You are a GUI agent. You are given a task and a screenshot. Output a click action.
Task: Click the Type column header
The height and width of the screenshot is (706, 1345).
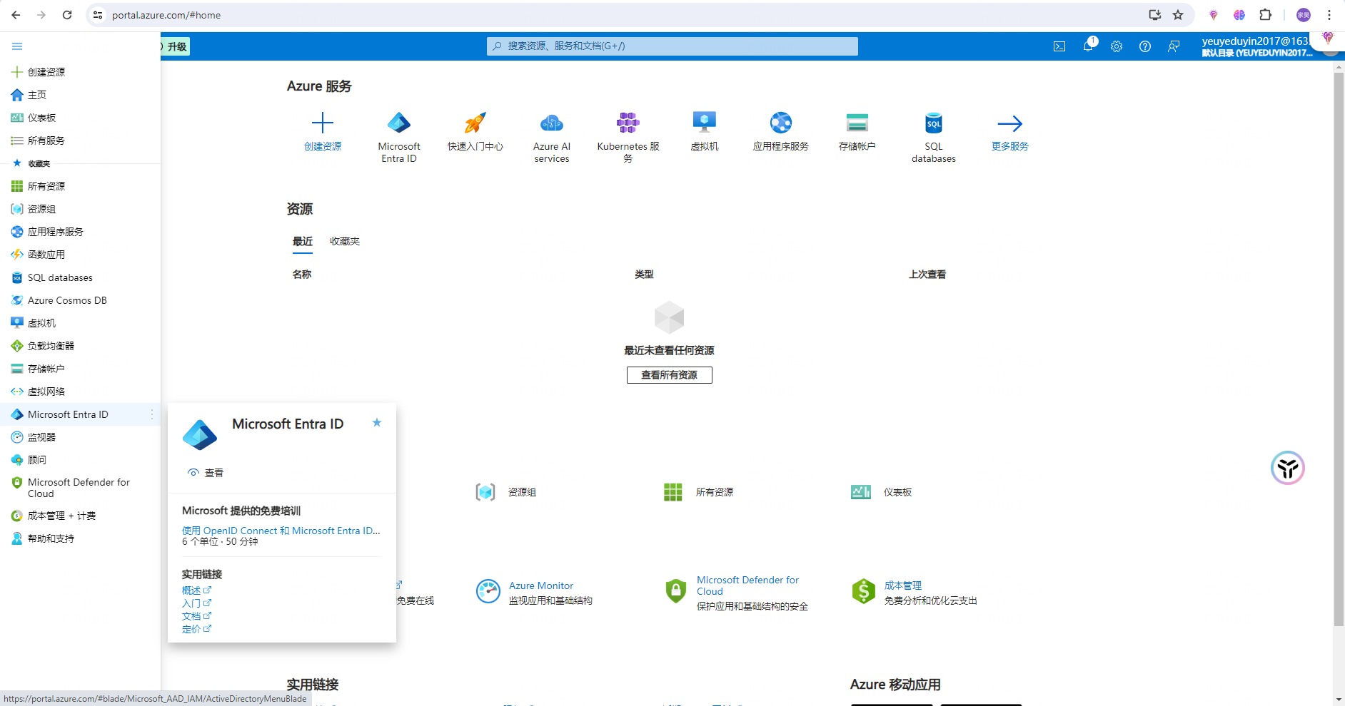tap(644, 275)
